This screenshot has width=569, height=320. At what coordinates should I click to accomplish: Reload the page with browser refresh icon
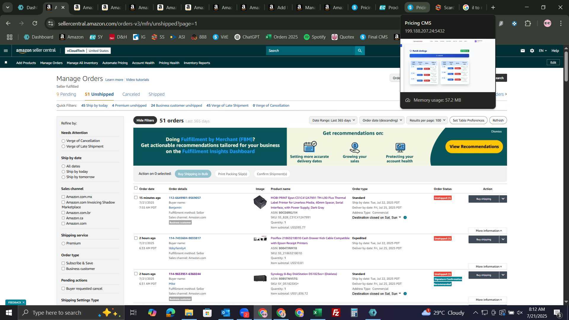click(35, 23)
